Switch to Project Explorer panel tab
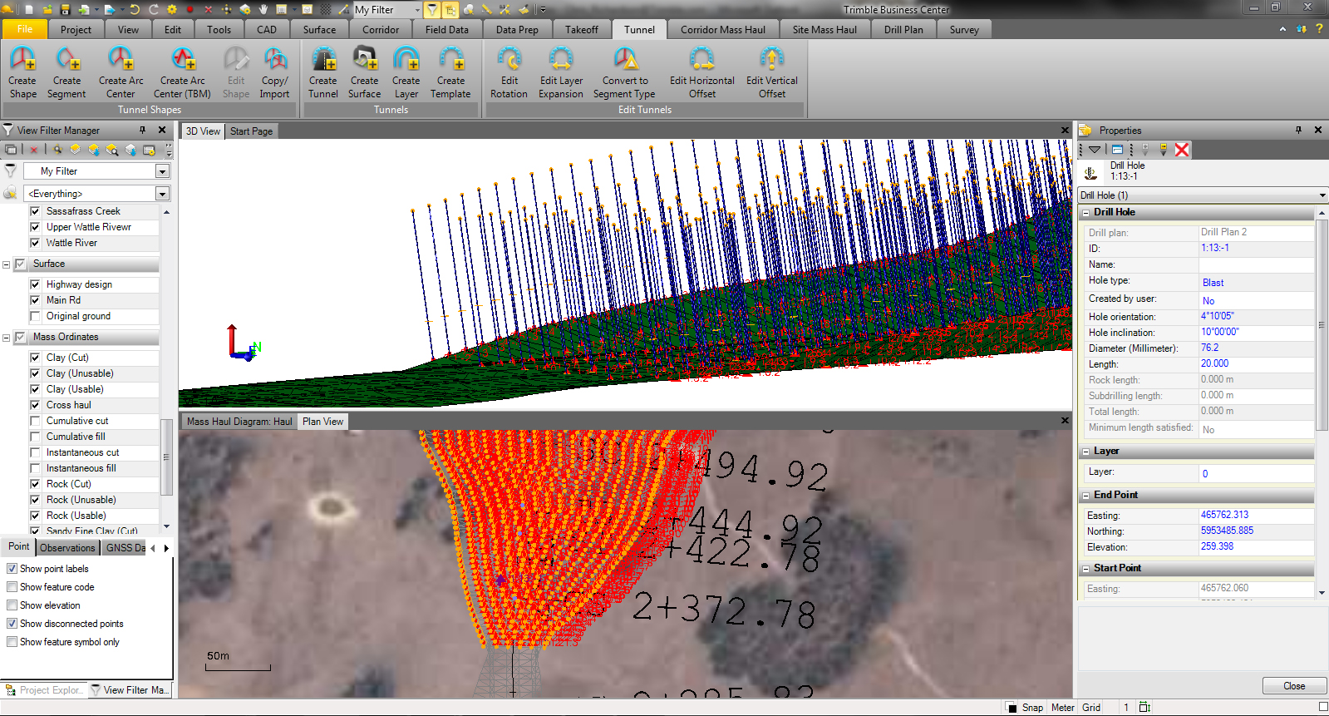 [44, 690]
